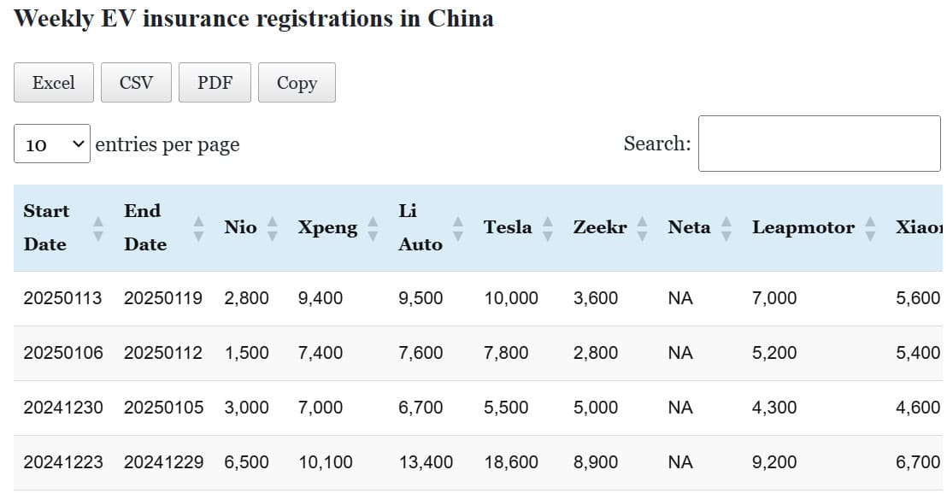
Task: Click the Leapmotor 7,000 cell
Action: (x=774, y=298)
